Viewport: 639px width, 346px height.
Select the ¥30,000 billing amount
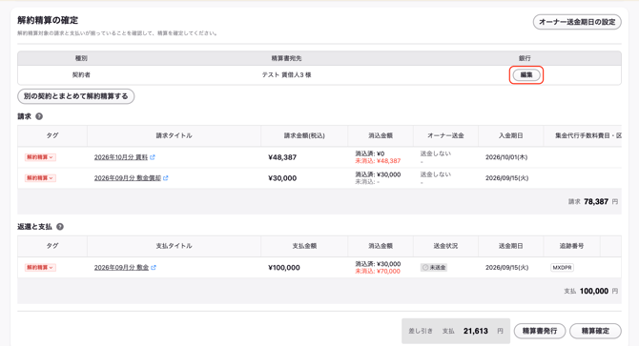coord(282,178)
